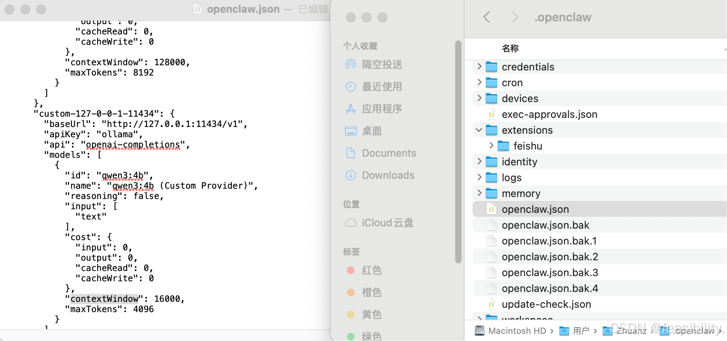Click the "reasoning": false line
727x341 pixels.
(114, 196)
